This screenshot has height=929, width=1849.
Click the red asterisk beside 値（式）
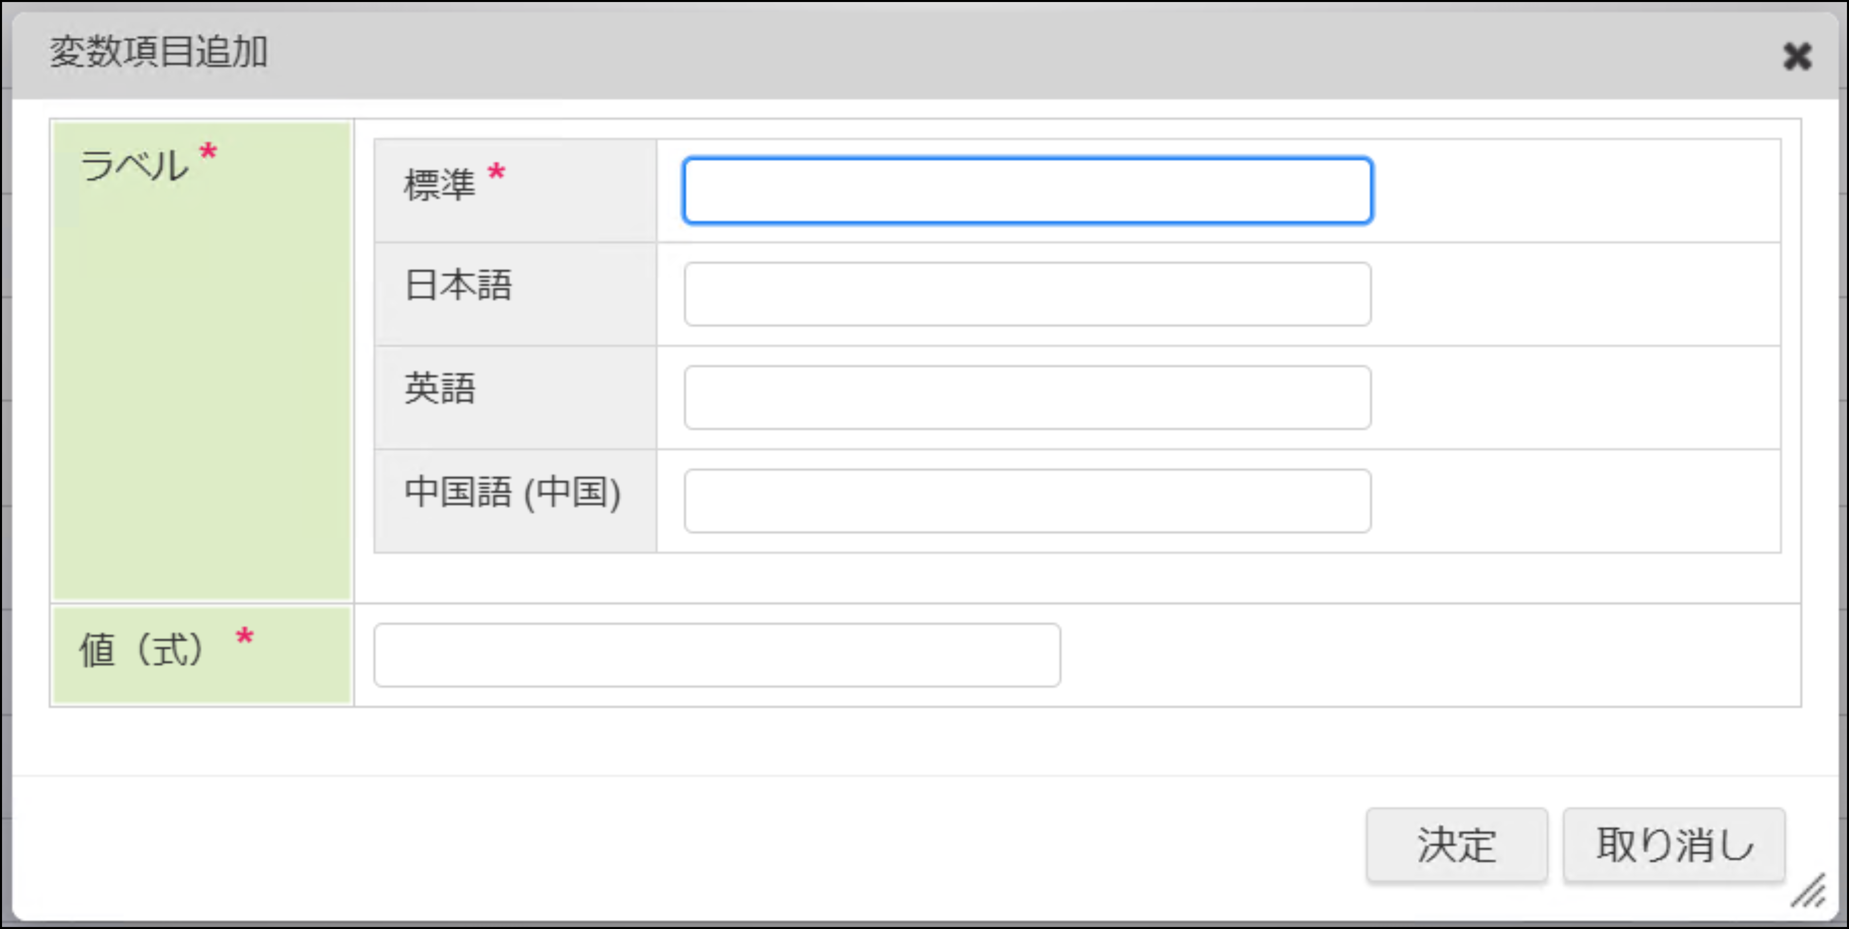point(244,636)
